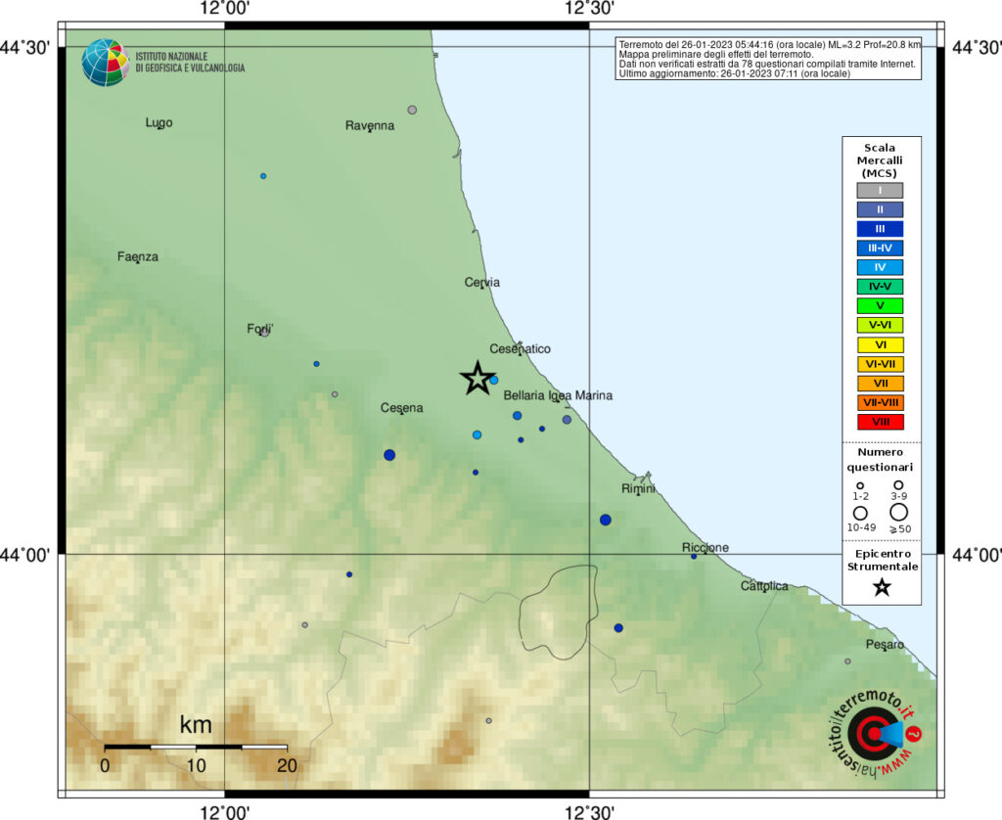Click the gray marker north of Ravenna

[412, 110]
